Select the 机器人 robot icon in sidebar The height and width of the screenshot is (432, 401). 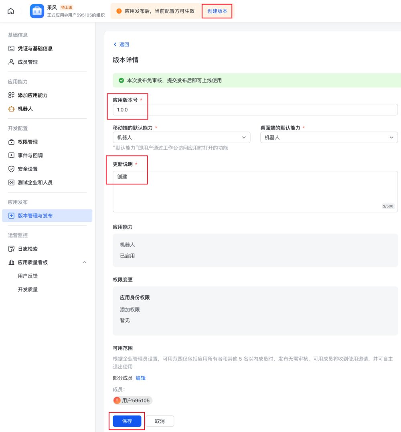pos(11,109)
